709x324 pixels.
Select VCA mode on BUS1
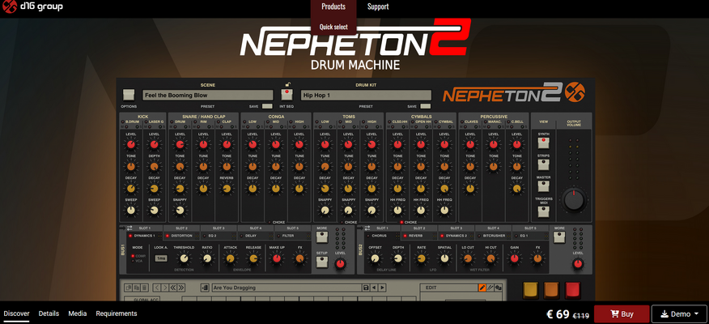[x=133, y=261]
